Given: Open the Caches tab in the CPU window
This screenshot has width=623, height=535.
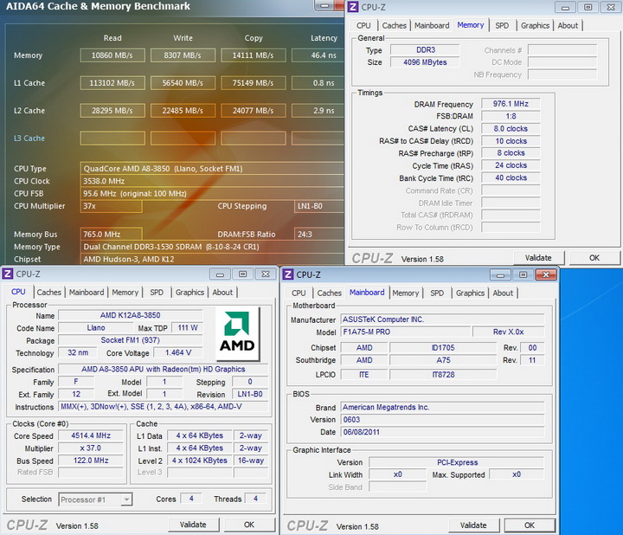Looking at the screenshot, I should 48,292.
